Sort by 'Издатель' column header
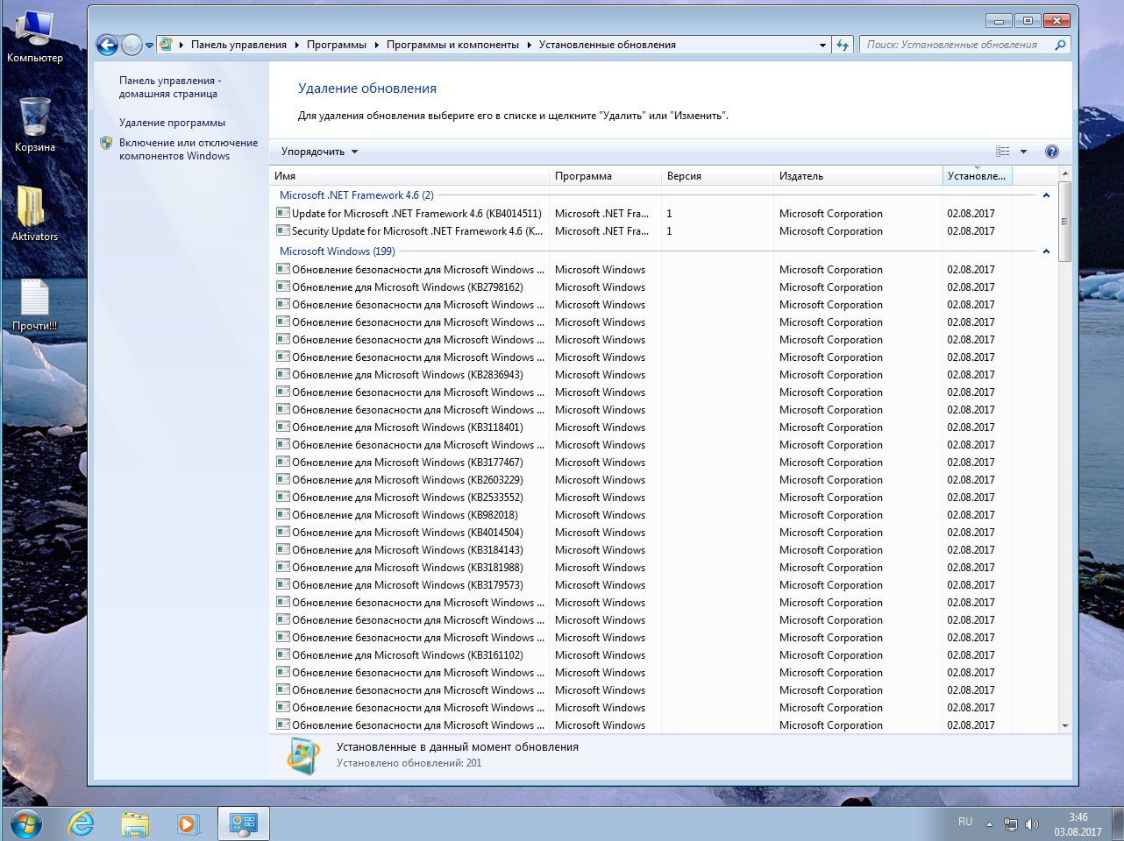This screenshot has height=841, width=1124. [857, 176]
